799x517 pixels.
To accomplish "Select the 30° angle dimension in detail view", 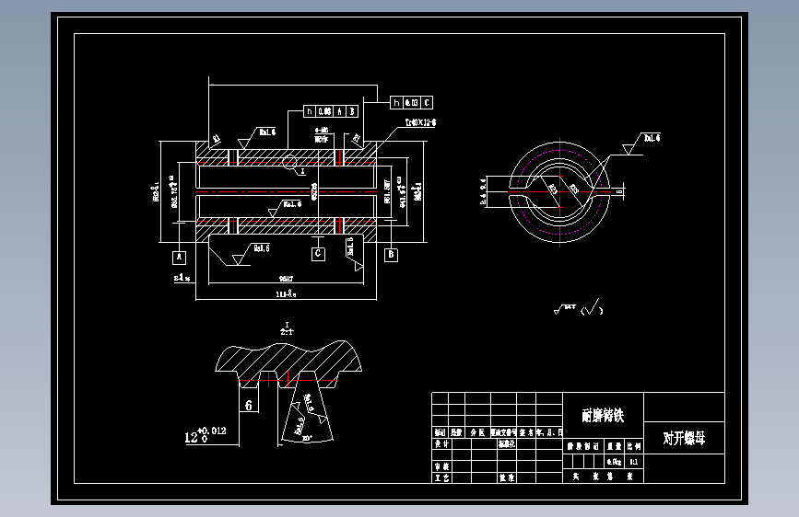I will tap(307, 438).
